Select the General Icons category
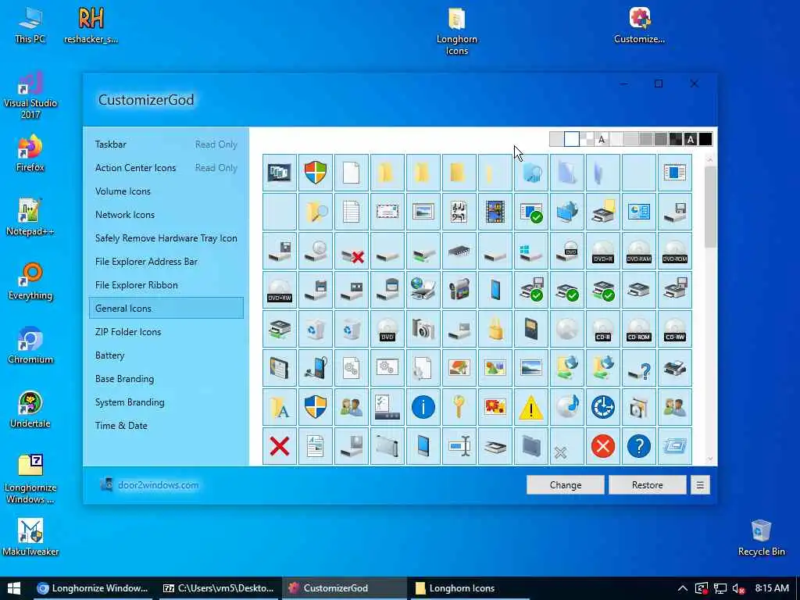 166,308
